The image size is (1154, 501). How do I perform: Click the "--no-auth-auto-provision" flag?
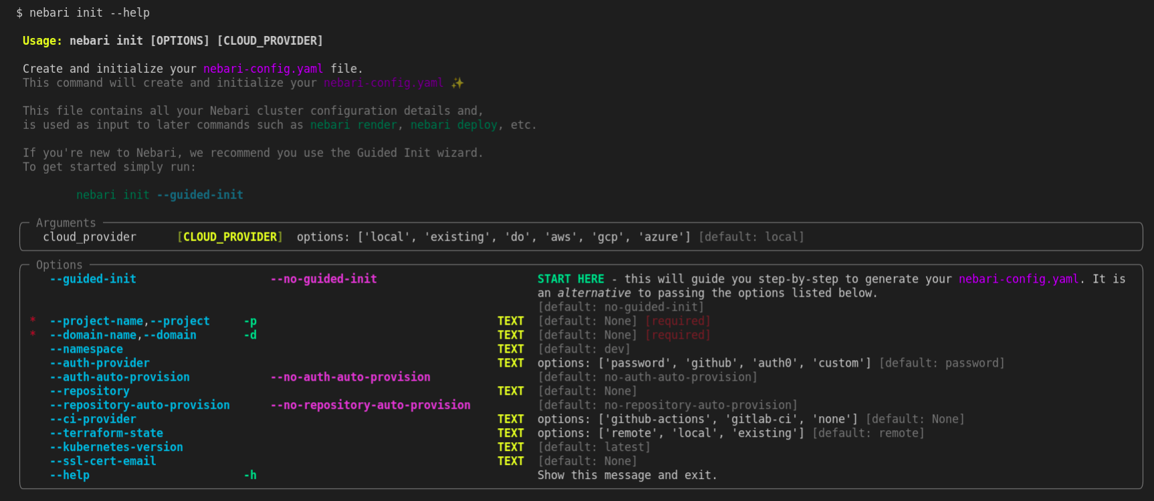click(351, 377)
